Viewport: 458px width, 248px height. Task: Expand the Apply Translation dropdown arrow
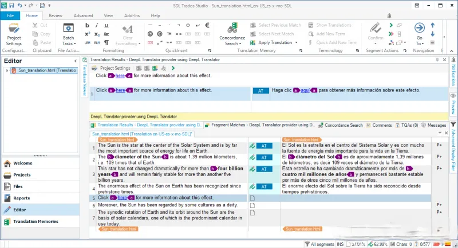click(x=296, y=42)
